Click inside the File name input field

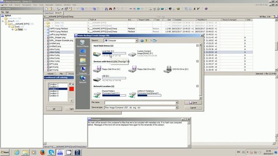140,103
